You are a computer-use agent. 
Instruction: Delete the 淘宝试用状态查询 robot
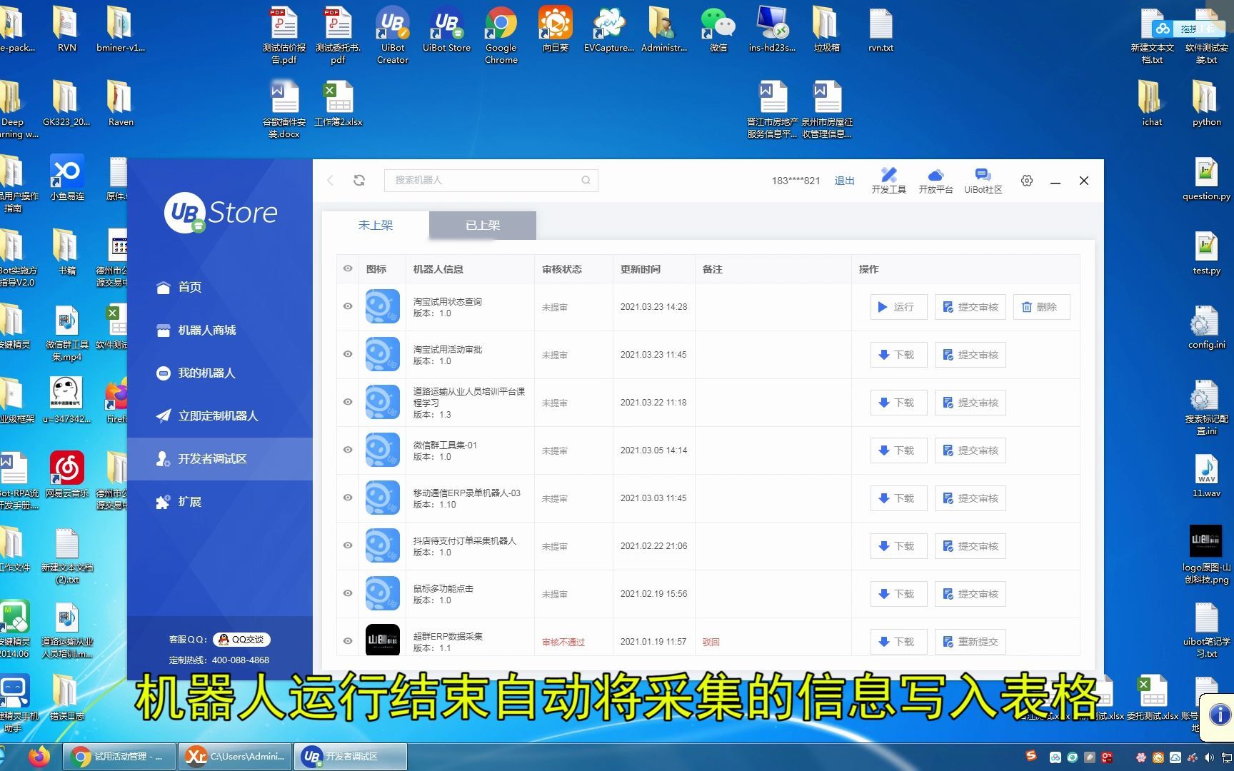(x=1041, y=307)
